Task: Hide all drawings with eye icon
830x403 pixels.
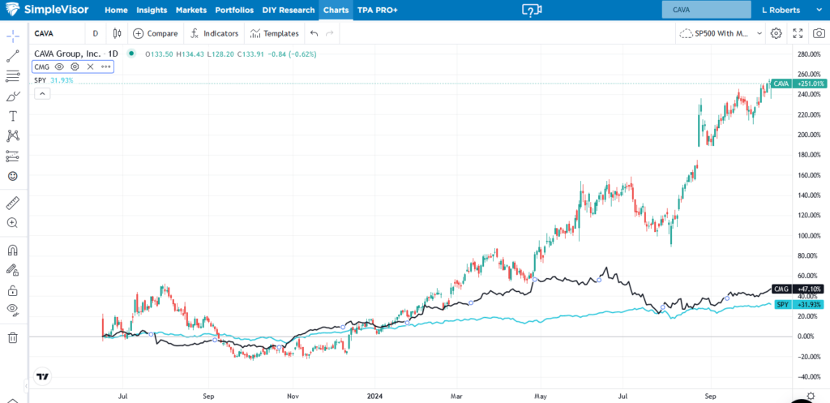Action: (13, 310)
